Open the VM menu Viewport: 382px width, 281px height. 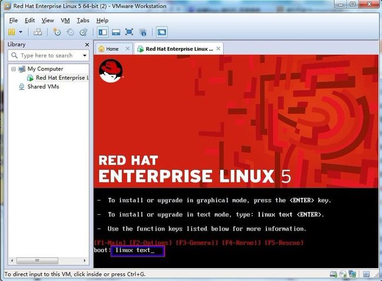pyautogui.click(x=65, y=21)
